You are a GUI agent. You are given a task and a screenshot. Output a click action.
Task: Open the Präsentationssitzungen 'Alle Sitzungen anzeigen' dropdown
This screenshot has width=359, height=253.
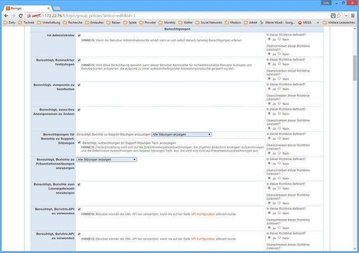(107, 160)
